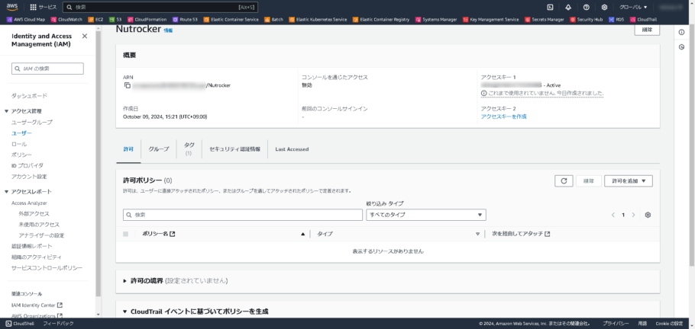Open CloudShell in bottom bar
Screen dimensions: 695x329
coord(21,324)
